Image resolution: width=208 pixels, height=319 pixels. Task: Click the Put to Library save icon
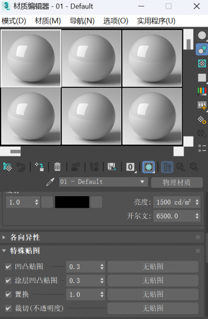tap(112, 167)
